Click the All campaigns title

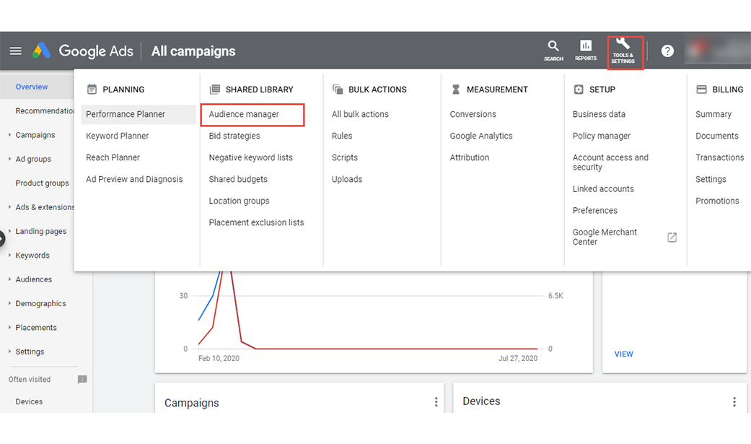[x=193, y=51]
